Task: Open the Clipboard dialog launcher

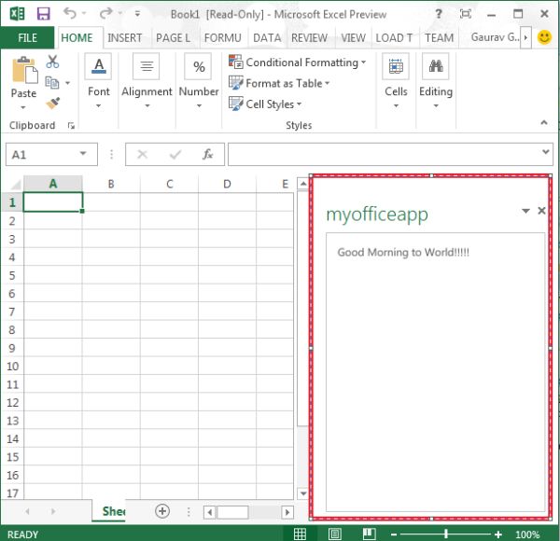Action: tap(71, 125)
